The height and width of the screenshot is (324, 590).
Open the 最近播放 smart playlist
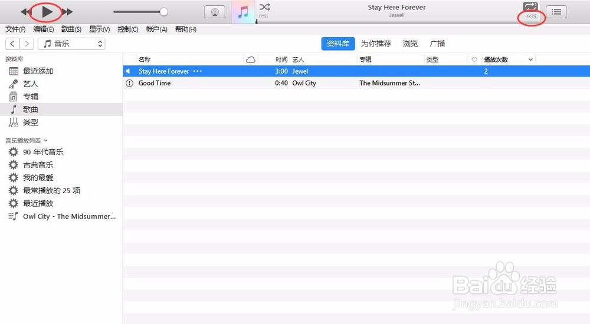[x=61, y=203]
